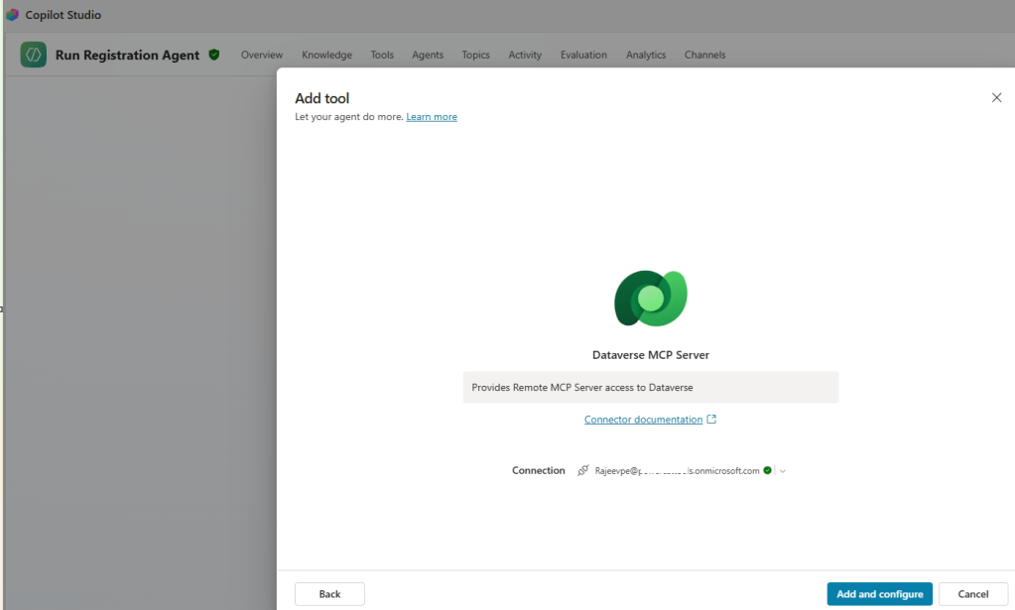Expand the Connection dropdown chevron

tap(783, 471)
